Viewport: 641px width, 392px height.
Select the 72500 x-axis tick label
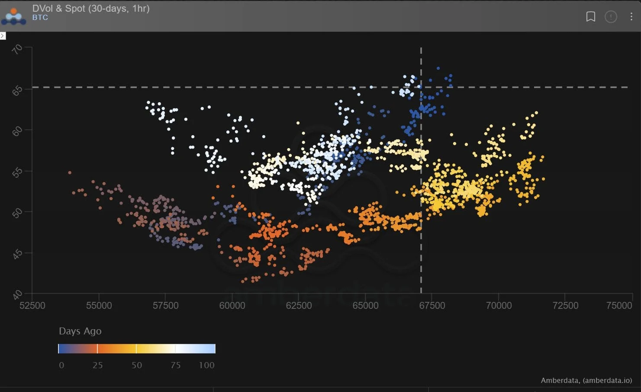(566, 305)
